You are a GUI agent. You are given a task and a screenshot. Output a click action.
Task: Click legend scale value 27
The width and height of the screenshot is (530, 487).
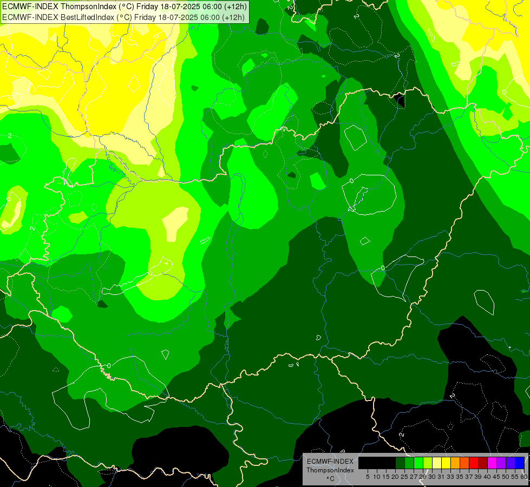(x=414, y=477)
